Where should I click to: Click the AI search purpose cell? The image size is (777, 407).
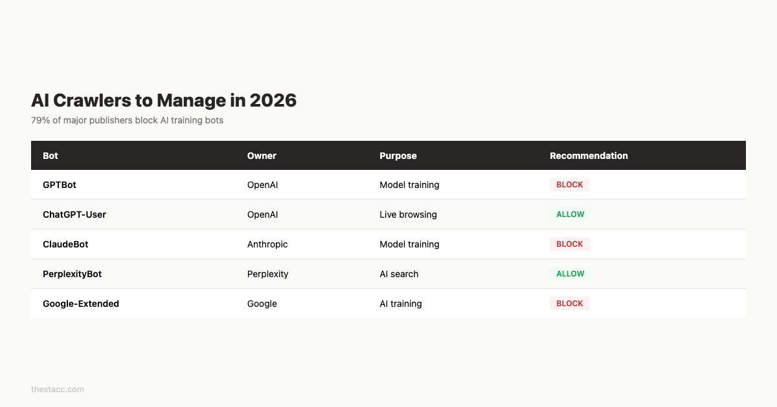tap(399, 274)
